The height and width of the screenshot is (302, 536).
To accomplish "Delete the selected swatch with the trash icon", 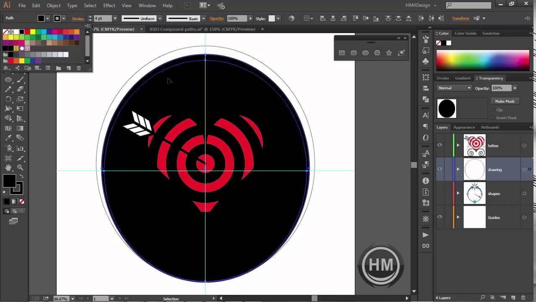I will [x=78, y=68].
